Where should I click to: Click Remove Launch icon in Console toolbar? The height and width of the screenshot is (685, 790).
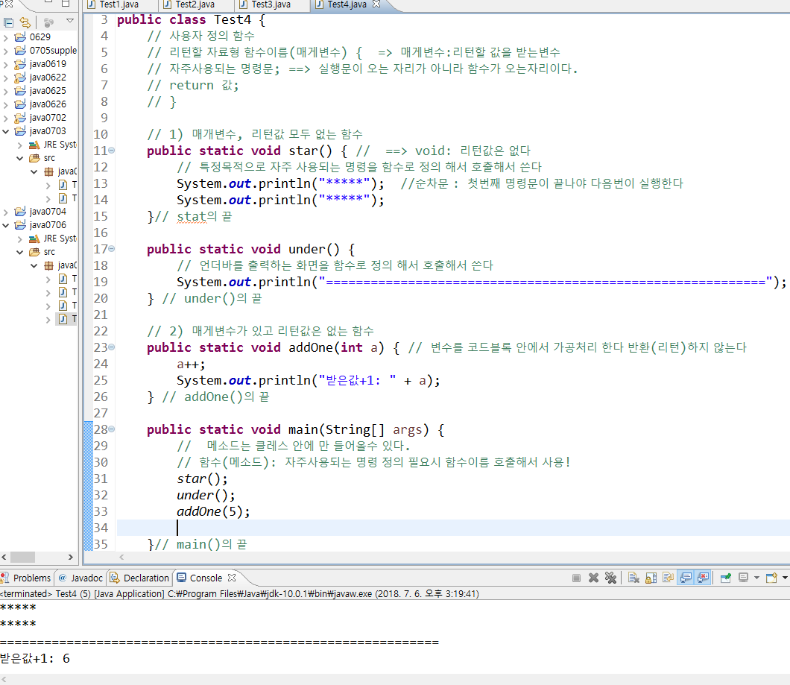593,578
